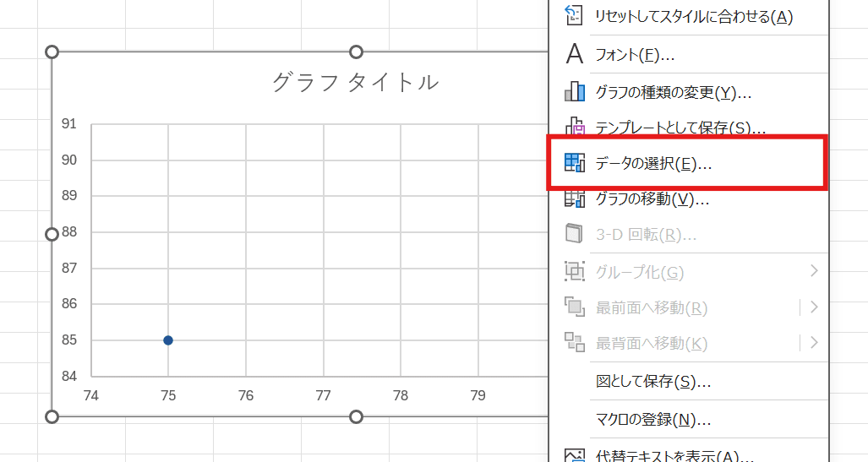Viewport: 868px width, 462px height.
Task: Open データの選択 from the context menu
Action: 653,164
